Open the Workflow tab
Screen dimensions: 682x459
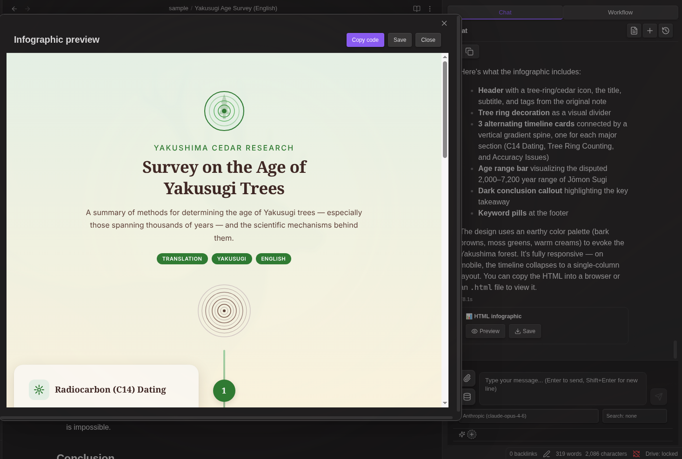point(620,13)
